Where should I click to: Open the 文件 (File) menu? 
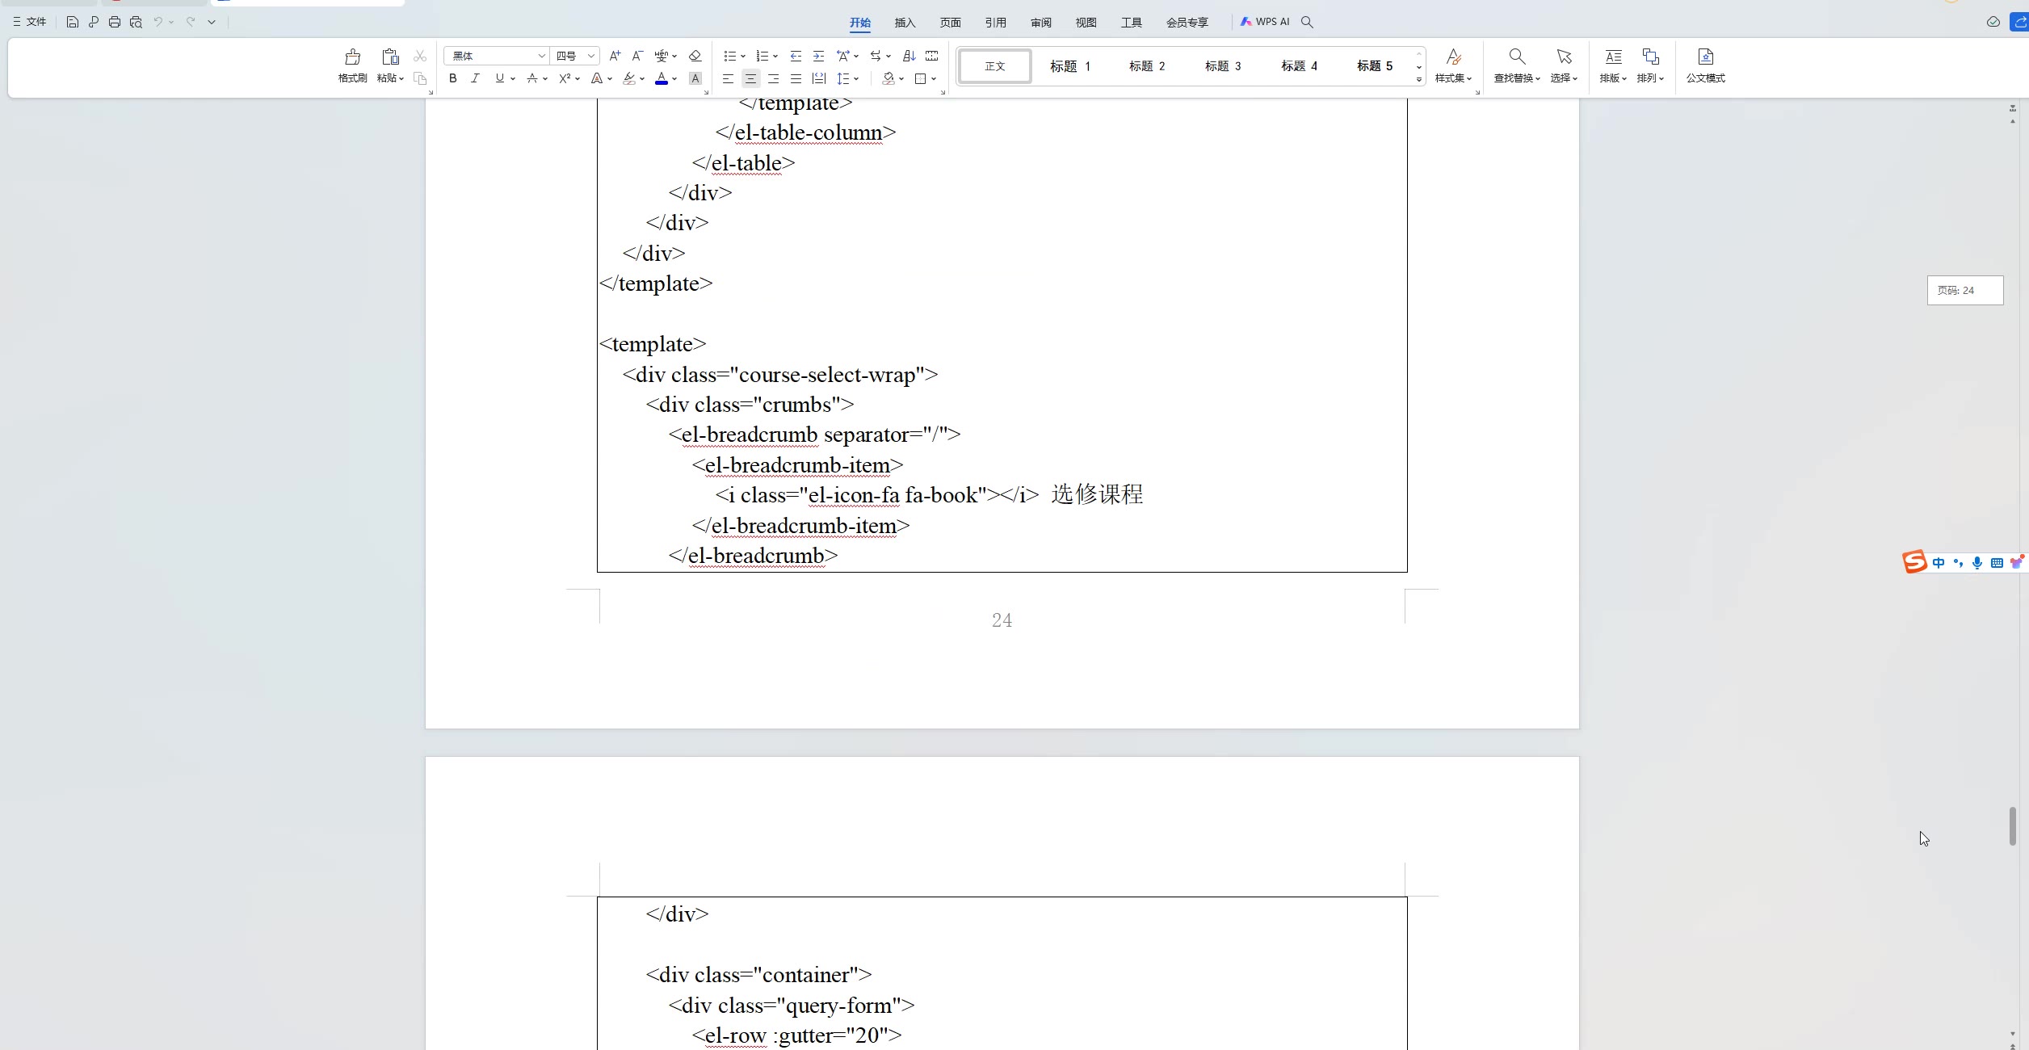click(30, 22)
